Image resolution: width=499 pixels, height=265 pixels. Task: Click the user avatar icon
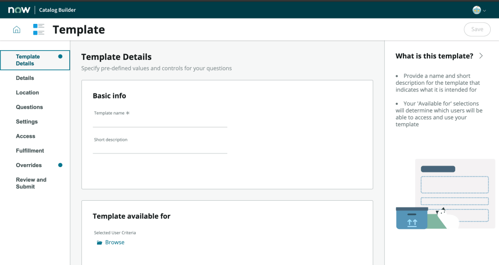pyautogui.click(x=477, y=10)
